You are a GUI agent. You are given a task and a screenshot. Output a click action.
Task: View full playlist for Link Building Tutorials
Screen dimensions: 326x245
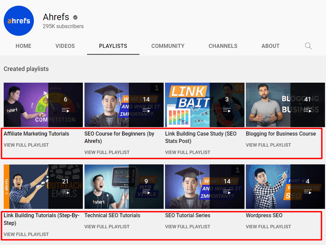pos(26,234)
